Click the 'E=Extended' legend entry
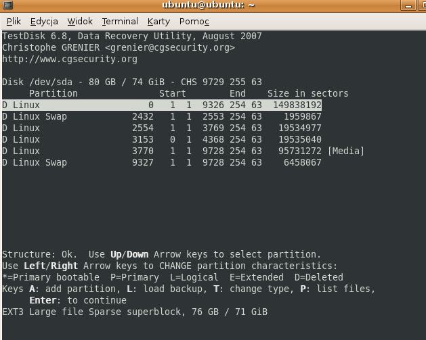Screen dimensions: 426x340 click(x=257, y=277)
